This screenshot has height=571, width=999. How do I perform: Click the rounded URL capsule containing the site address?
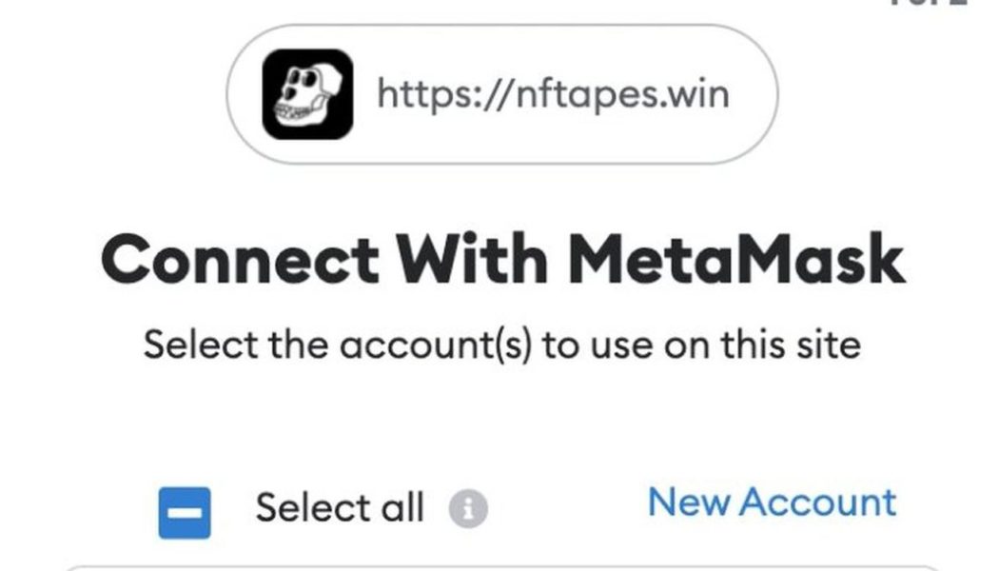504,92
